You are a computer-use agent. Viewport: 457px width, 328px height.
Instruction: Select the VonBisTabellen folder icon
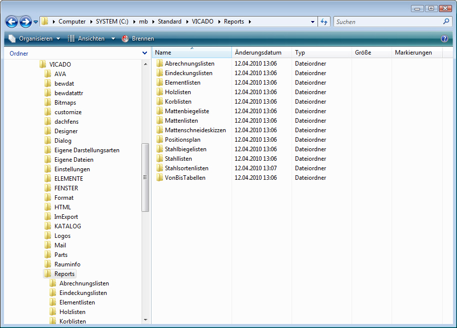159,177
